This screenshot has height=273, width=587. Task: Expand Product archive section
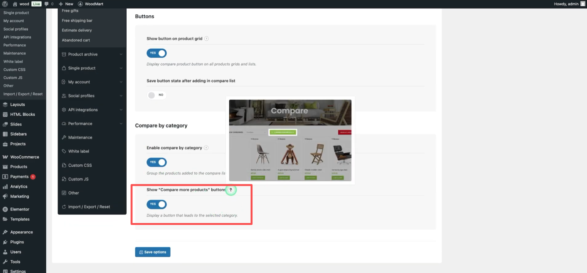tap(92, 54)
